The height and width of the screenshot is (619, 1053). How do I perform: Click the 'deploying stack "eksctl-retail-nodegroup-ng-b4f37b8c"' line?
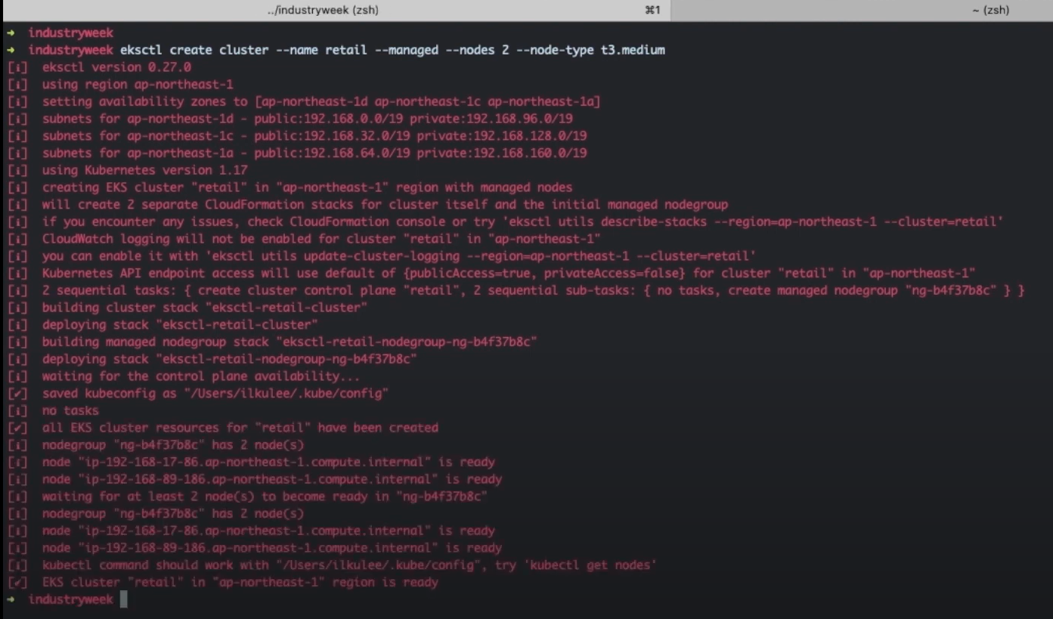pyautogui.click(x=212, y=359)
